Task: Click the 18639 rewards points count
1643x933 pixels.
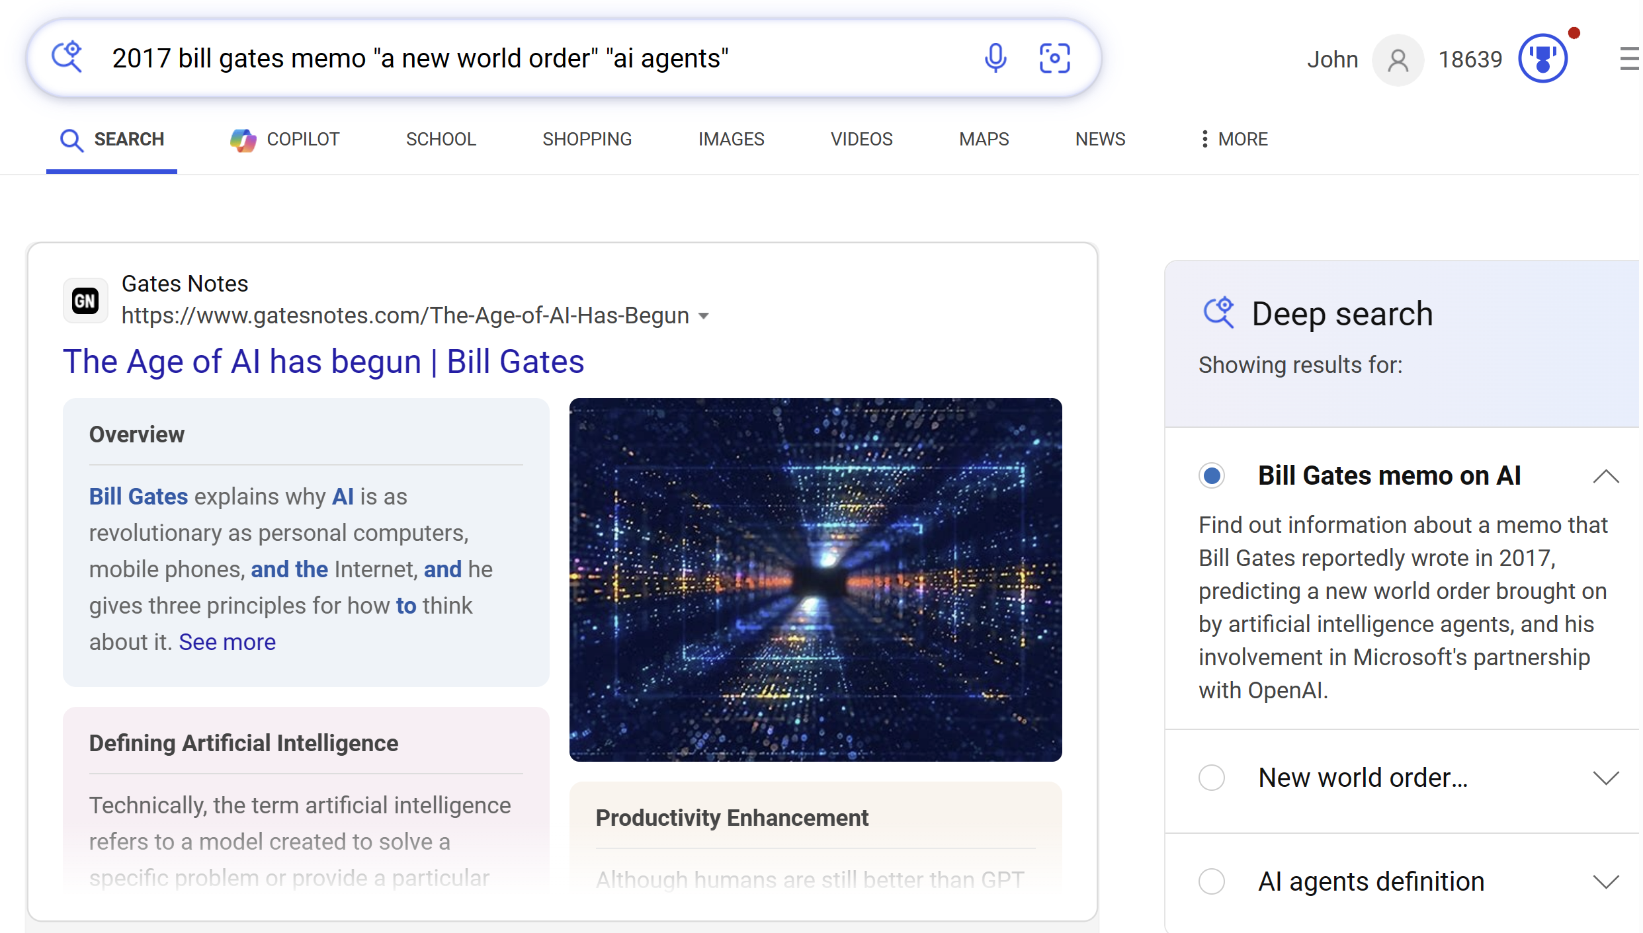Action: click(x=1470, y=60)
